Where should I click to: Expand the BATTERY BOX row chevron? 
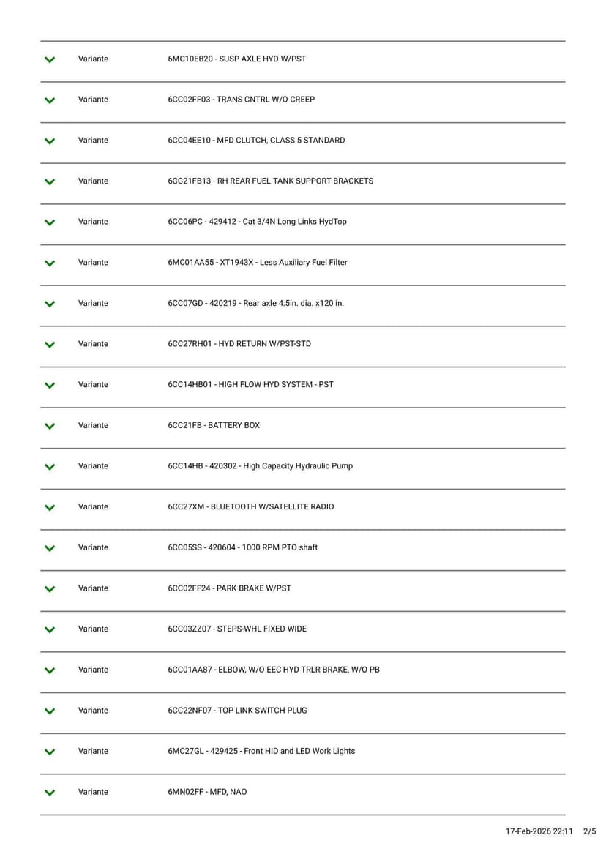coord(50,426)
